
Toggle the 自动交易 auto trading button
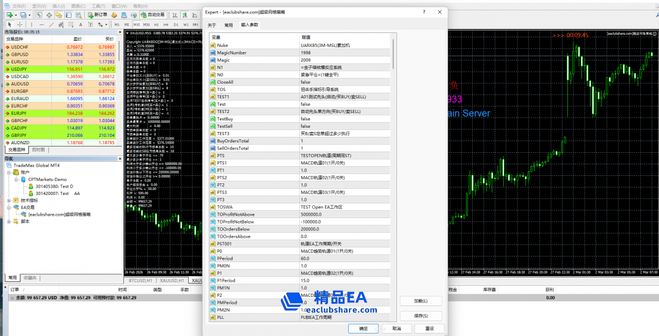153,15
